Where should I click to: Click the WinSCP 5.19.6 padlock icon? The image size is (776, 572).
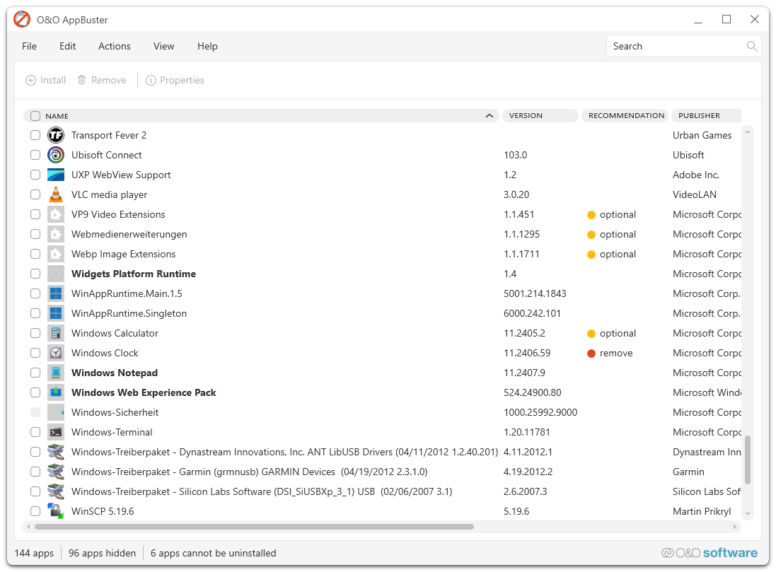coord(55,511)
